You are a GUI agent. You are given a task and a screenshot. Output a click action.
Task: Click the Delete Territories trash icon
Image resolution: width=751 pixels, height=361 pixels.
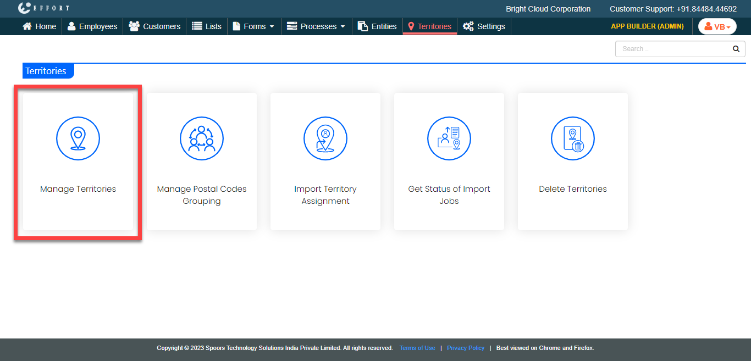tap(573, 138)
